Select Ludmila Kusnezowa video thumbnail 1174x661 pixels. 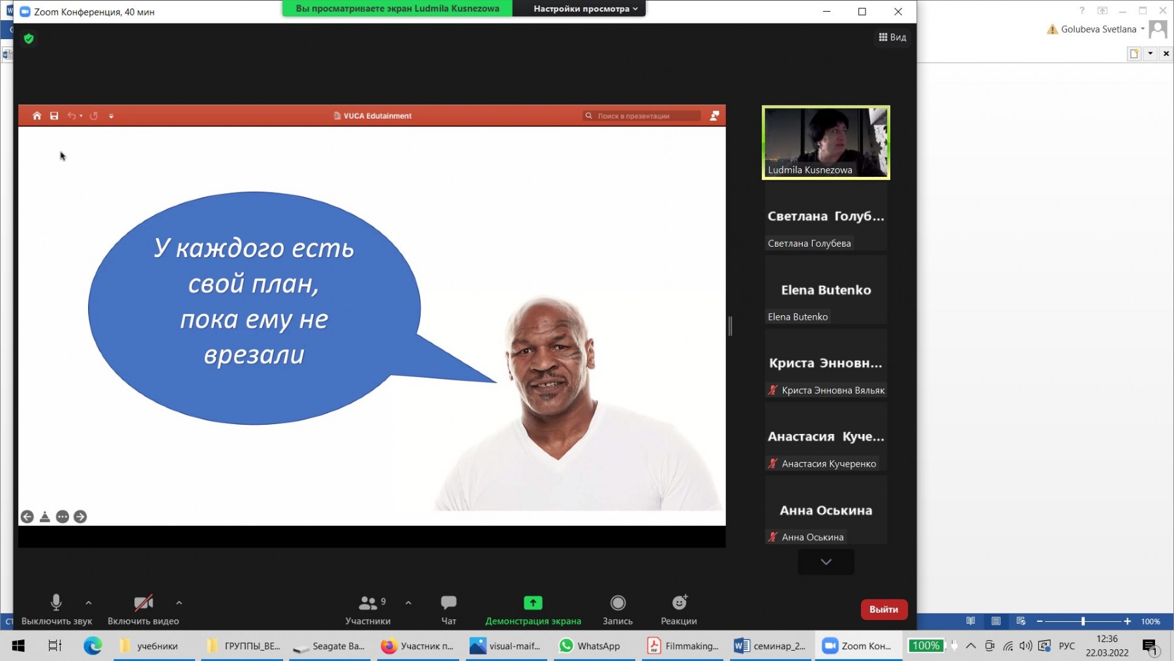point(826,142)
